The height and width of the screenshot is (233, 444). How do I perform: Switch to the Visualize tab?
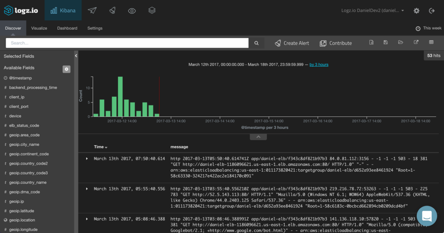click(39, 28)
